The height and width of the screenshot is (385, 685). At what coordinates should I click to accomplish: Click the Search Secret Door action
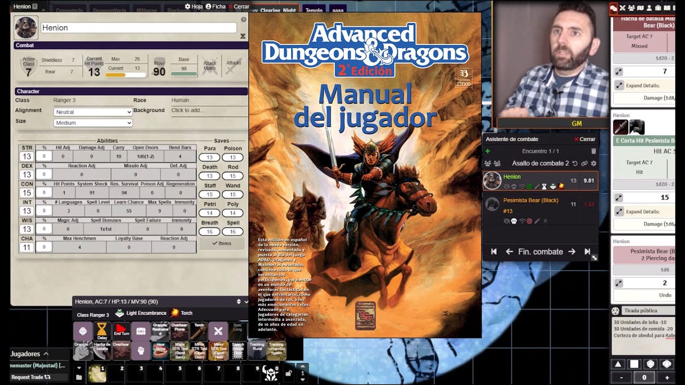coord(237,351)
